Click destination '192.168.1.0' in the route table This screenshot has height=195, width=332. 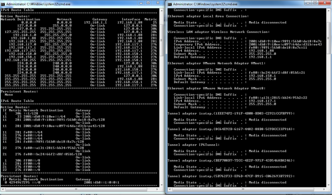24,35
